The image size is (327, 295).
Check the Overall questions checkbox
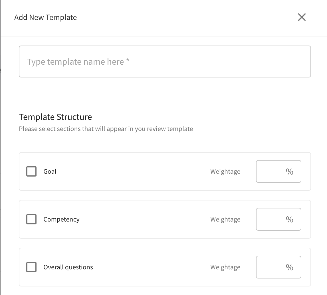pyautogui.click(x=31, y=267)
